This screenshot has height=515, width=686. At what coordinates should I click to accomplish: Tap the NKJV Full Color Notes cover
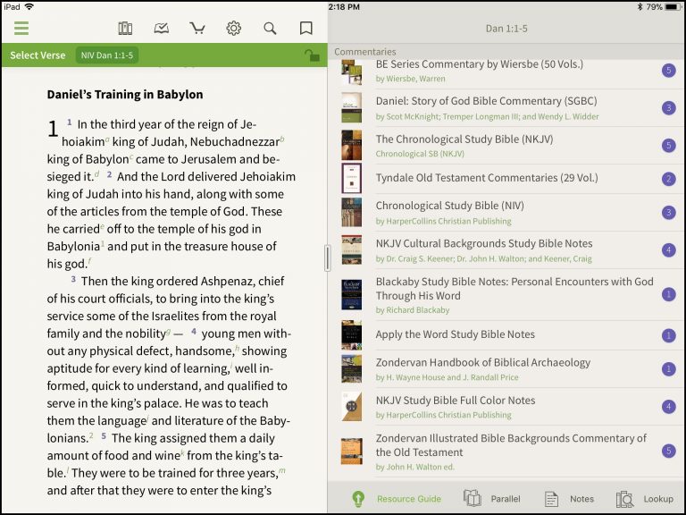coord(351,407)
